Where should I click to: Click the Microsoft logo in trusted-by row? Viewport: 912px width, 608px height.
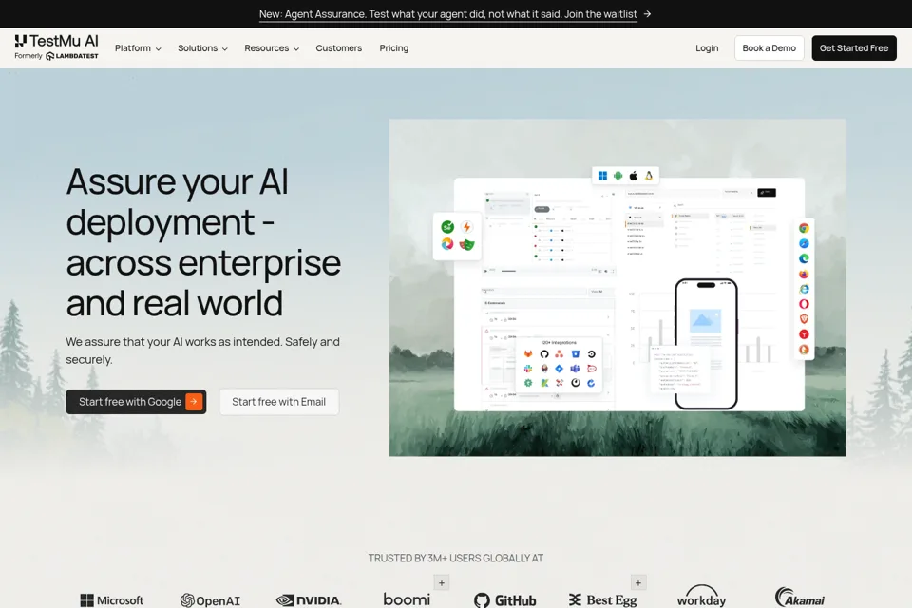112,599
